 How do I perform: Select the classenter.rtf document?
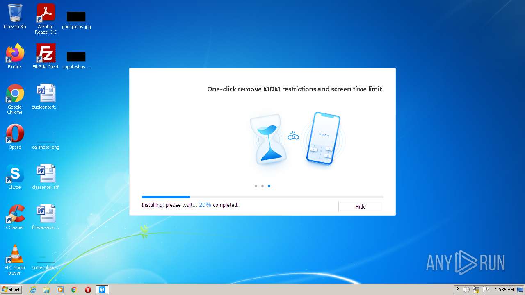[x=46, y=177]
